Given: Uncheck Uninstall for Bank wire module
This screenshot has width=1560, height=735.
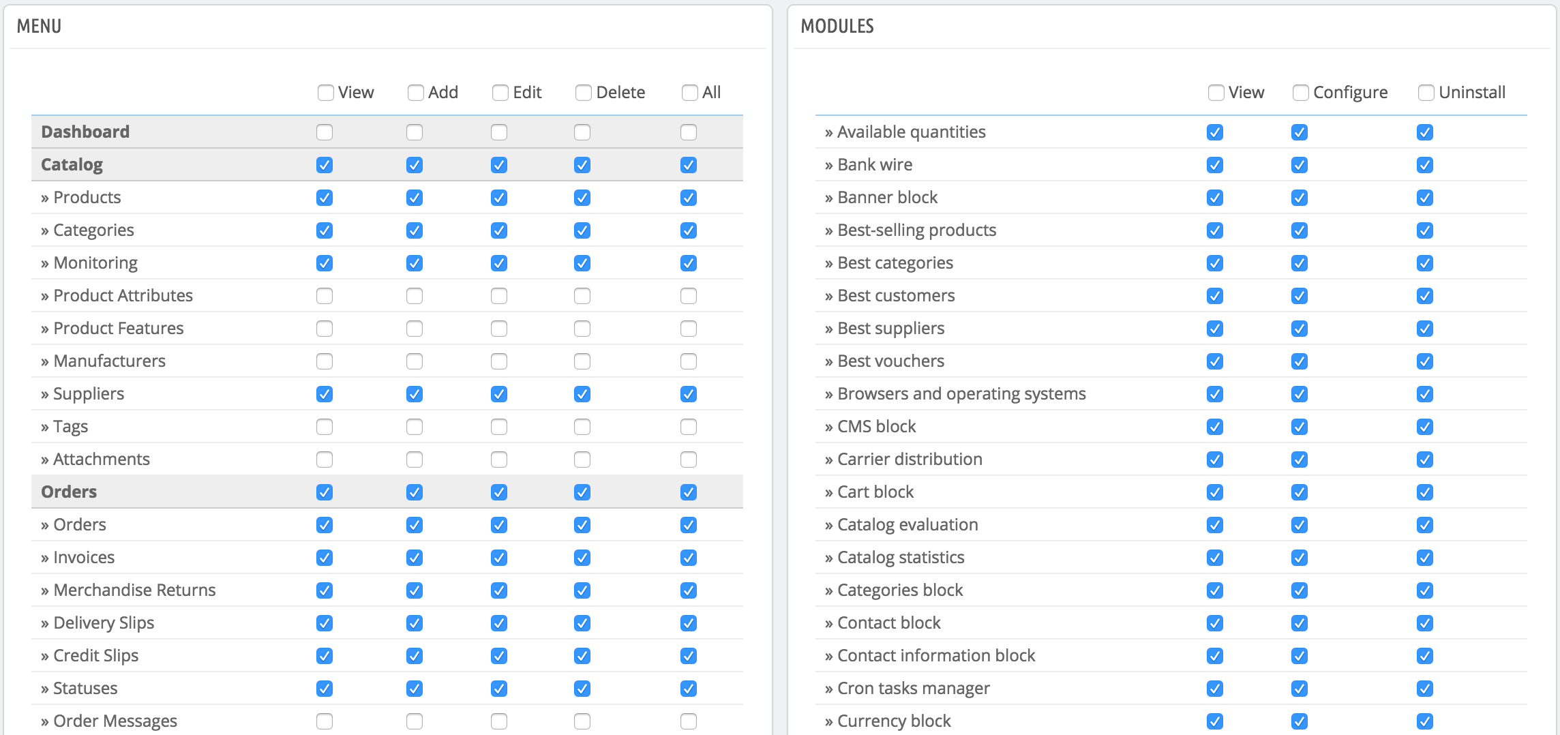Looking at the screenshot, I should click(x=1425, y=165).
